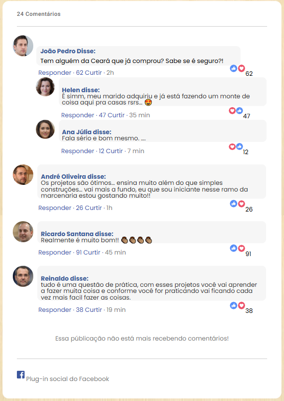The width and height of the screenshot is (284, 401).
Task: Click Responder under Ana Júlia's reply
Action: point(77,151)
